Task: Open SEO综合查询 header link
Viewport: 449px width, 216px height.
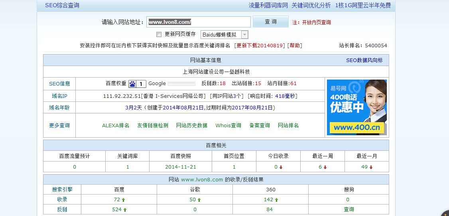Action: pos(62,6)
